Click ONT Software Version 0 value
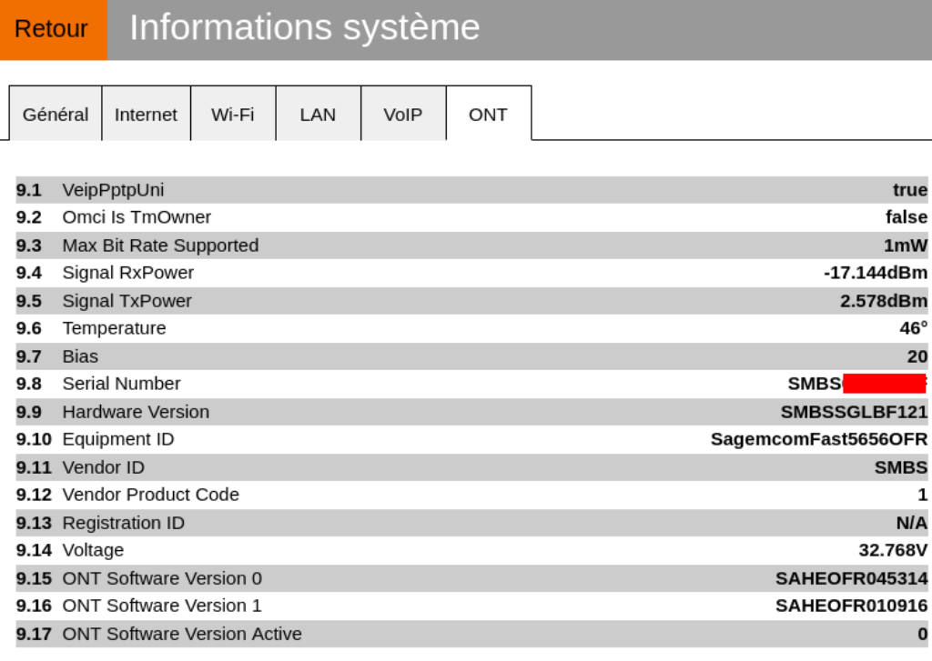Viewport: 932px width, 661px height. (x=851, y=578)
